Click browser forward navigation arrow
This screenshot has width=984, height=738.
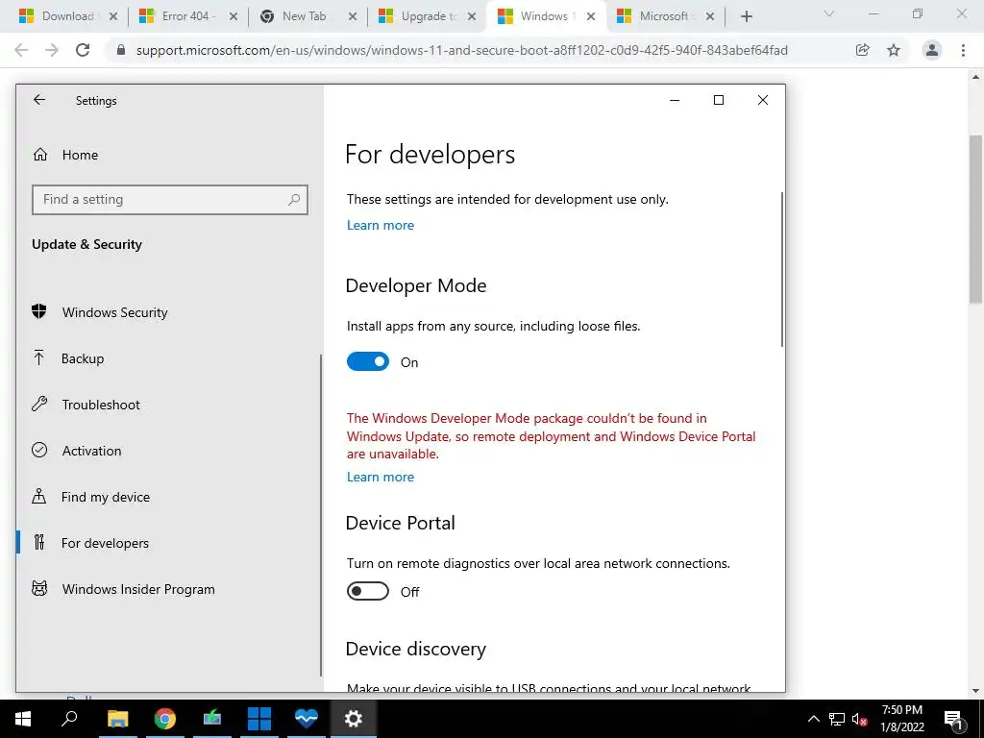point(52,50)
